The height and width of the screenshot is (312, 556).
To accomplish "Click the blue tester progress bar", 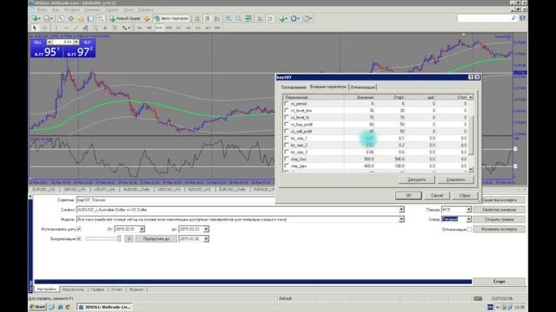I will point(253,282).
